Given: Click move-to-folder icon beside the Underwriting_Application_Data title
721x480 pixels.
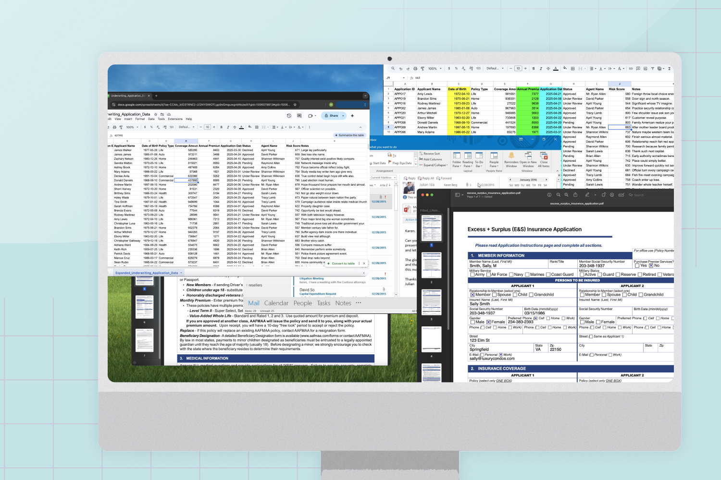Looking at the screenshot, I should click(162, 114).
